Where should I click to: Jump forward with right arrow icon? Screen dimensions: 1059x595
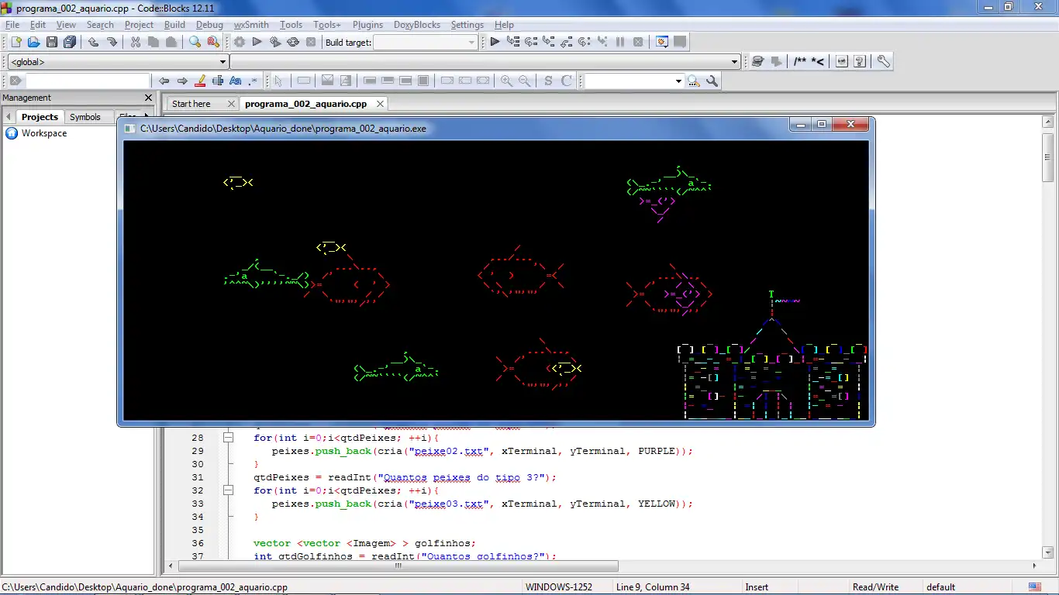point(182,81)
